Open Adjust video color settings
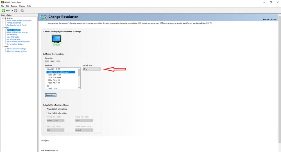This screenshot has height=152, width=281. (16, 49)
